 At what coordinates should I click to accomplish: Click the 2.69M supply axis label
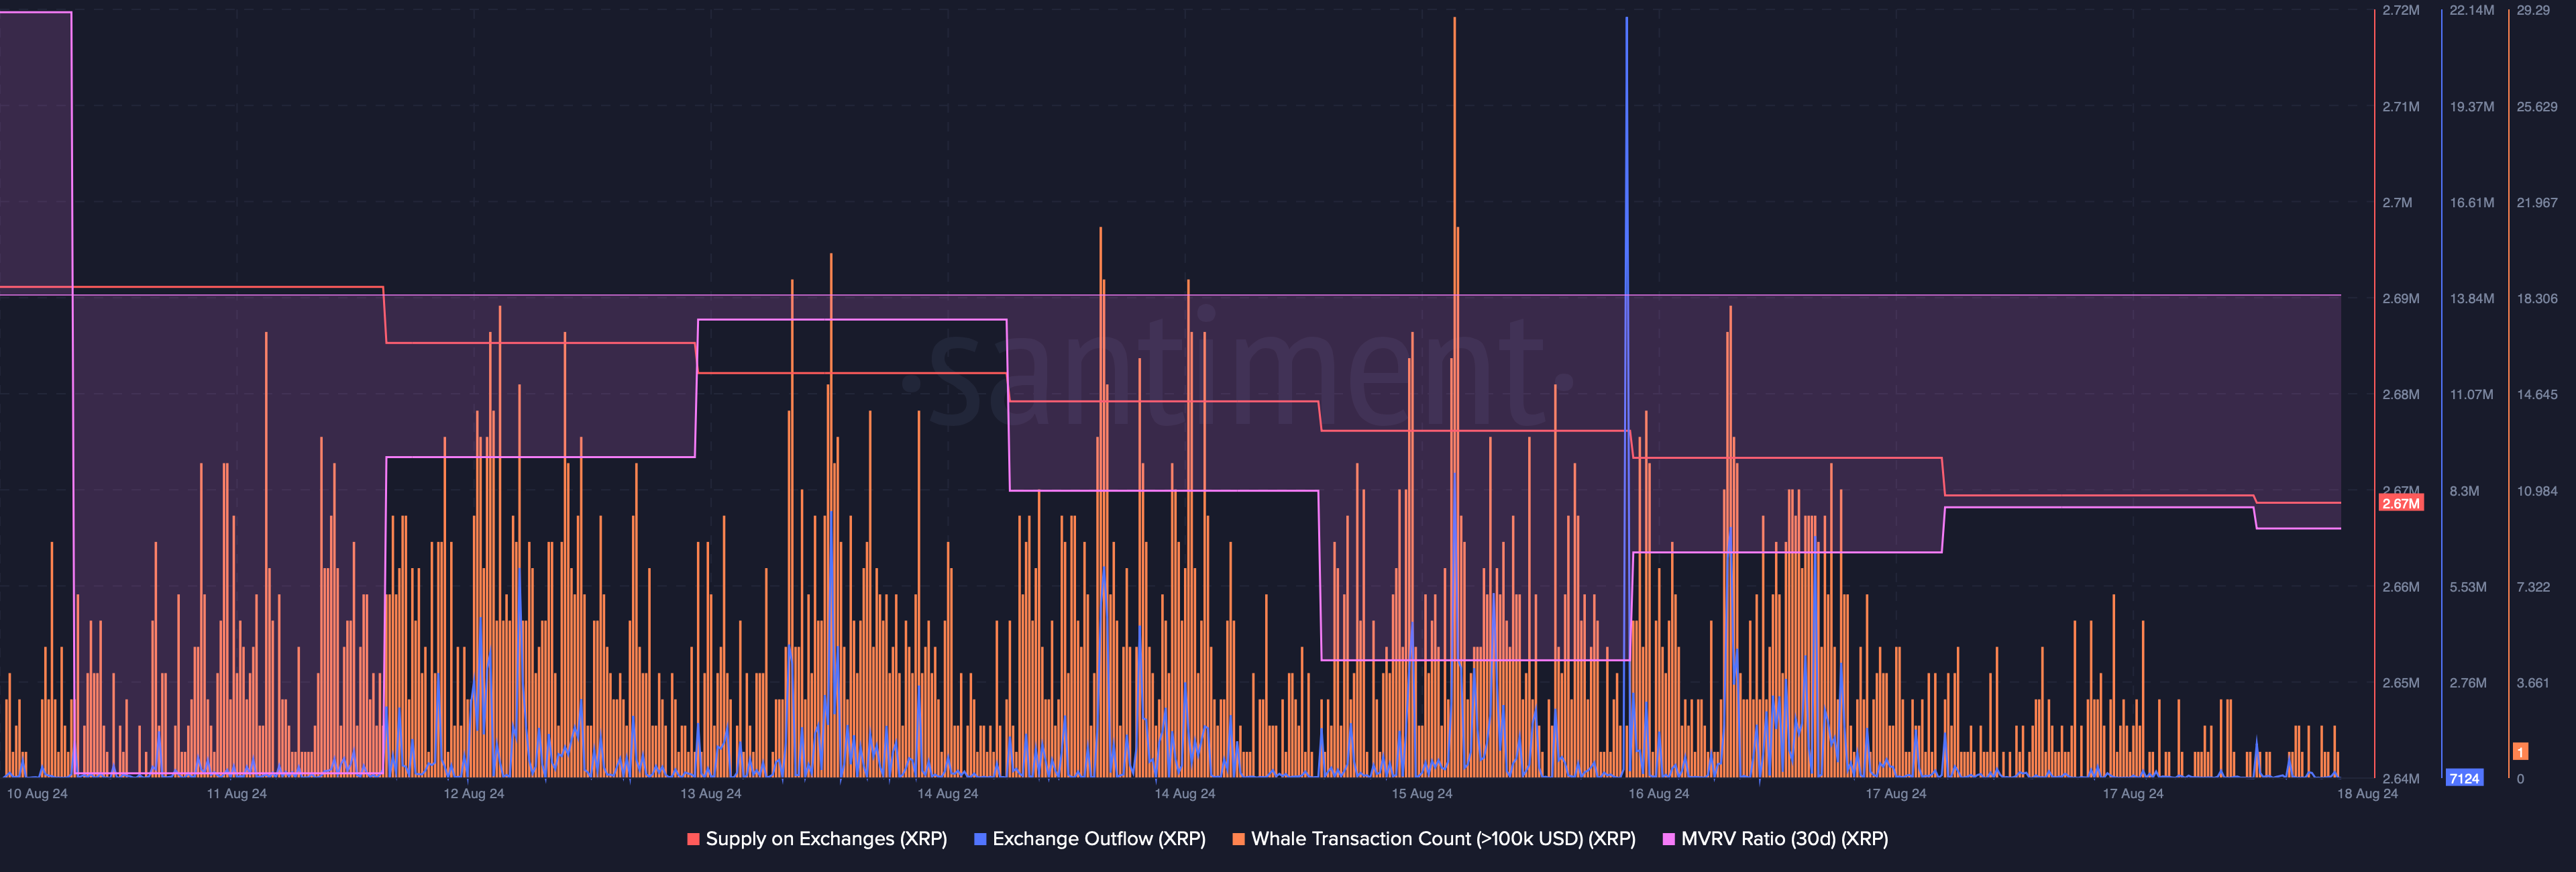coord(2401,299)
